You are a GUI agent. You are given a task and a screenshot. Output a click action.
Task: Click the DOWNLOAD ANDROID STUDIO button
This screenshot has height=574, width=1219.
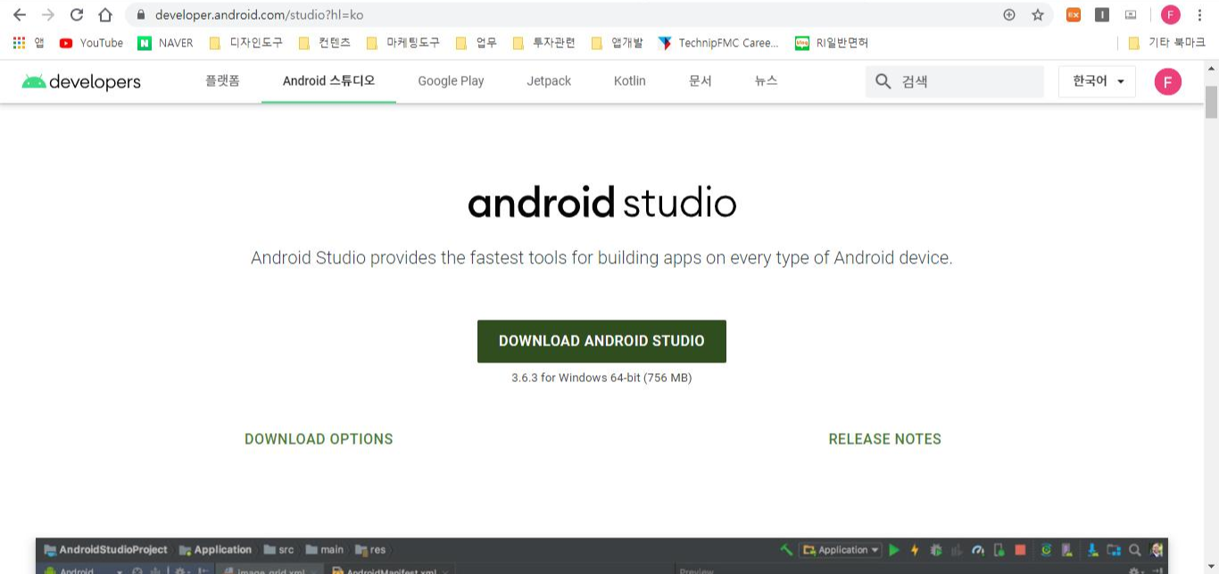tap(601, 341)
